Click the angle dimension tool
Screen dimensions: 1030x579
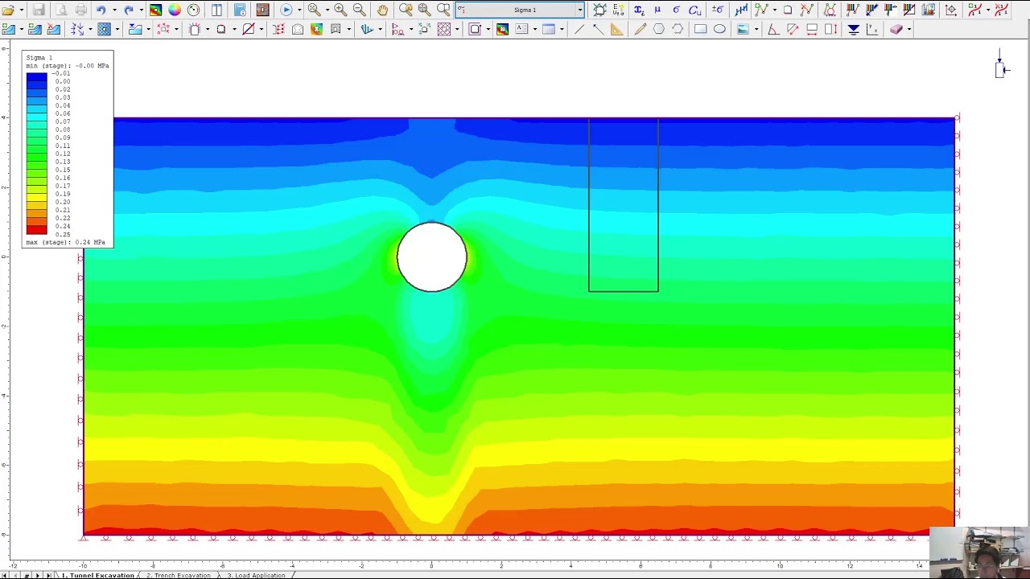click(x=772, y=29)
